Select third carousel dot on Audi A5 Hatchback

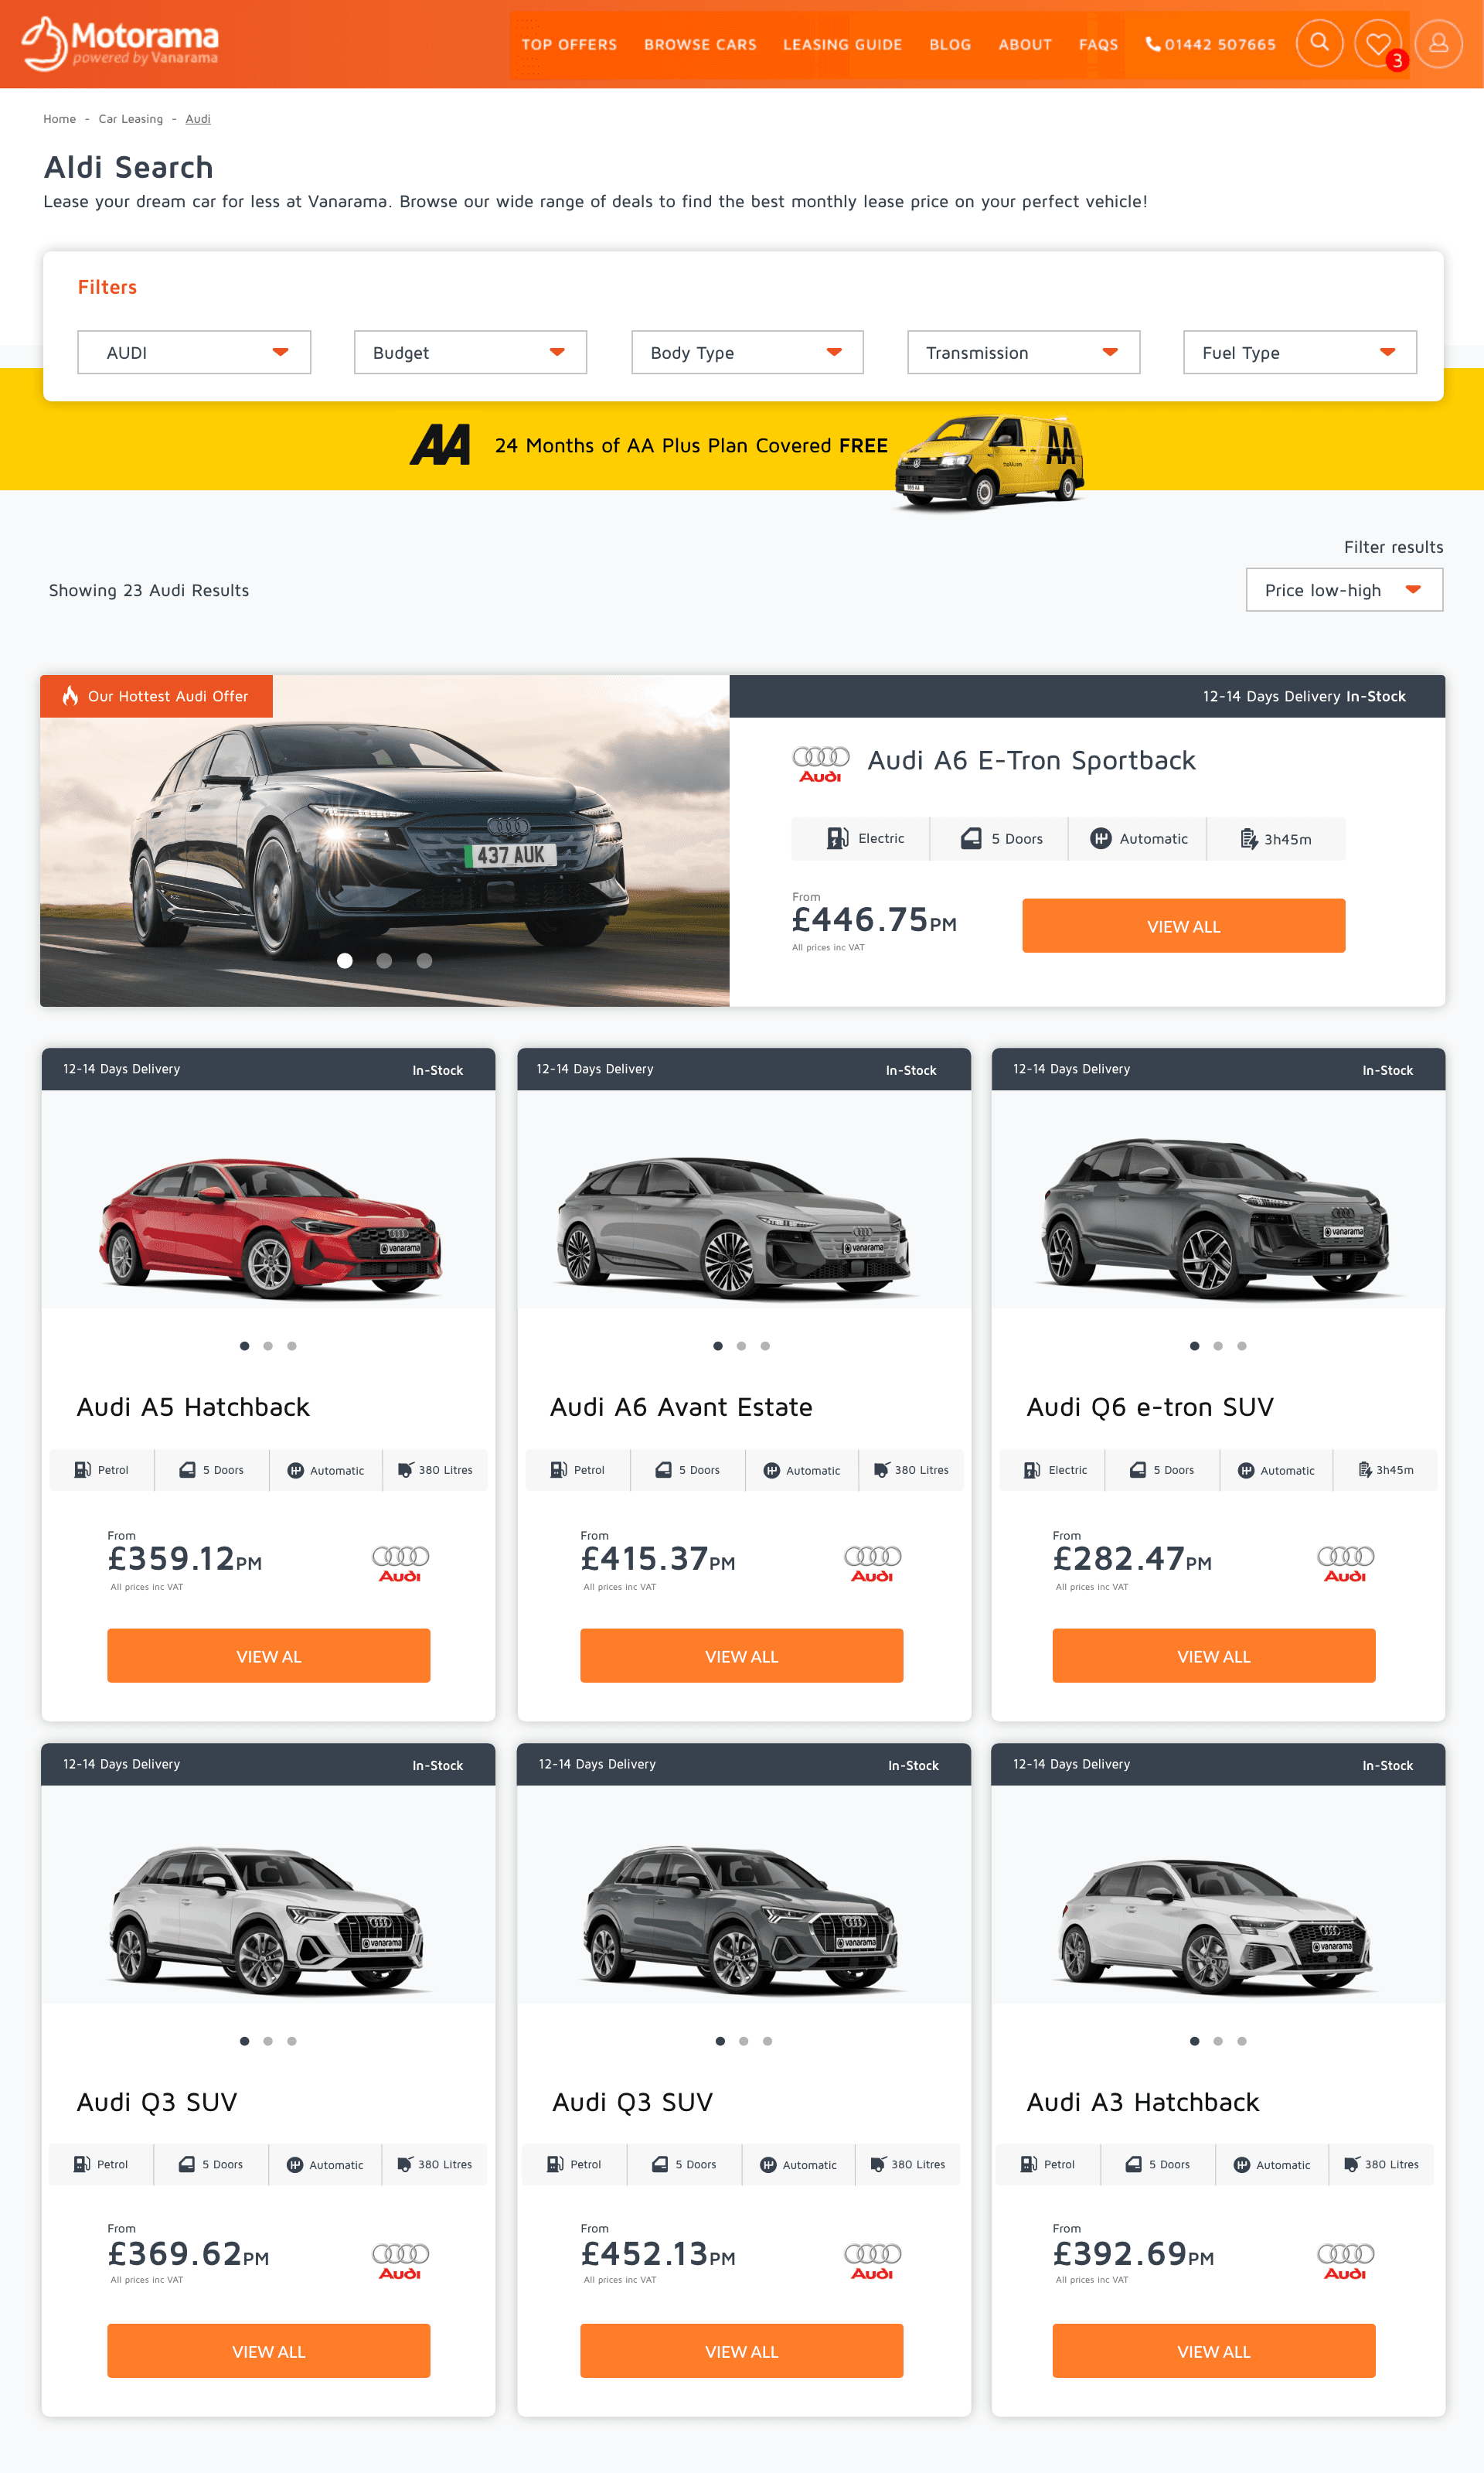point(292,1346)
